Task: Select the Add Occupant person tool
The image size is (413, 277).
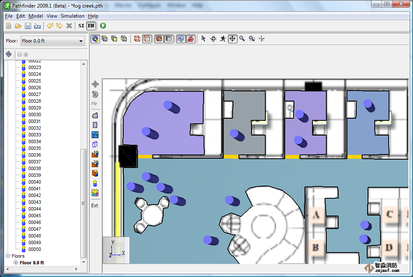Action: click(x=95, y=183)
